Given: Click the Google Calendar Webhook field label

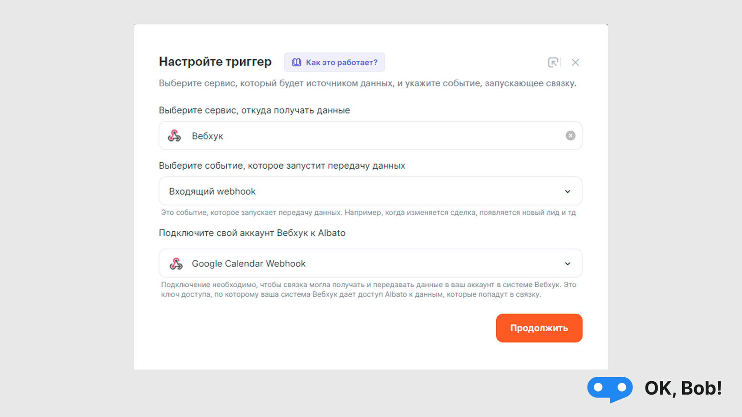Looking at the screenshot, I should tap(249, 263).
